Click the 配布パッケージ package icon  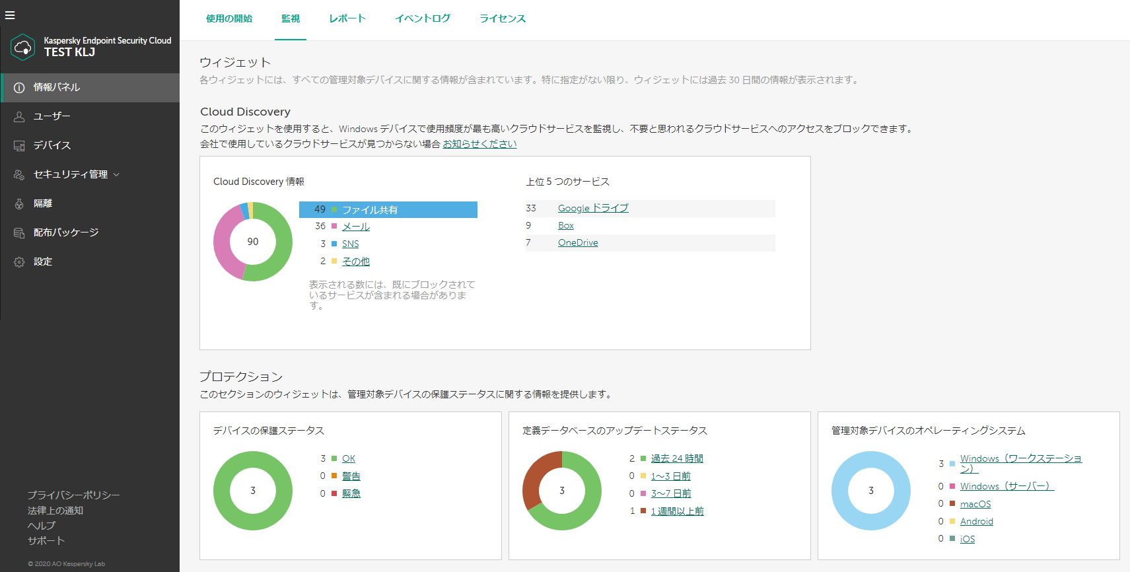coord(19,233)
